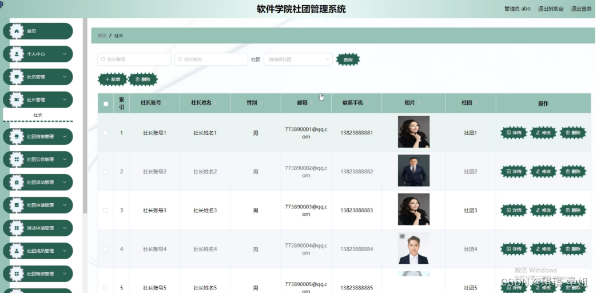Click email cell 773890003@qq.com
Viewport: 597px width, 293px height.
click(x=306, y=211)
